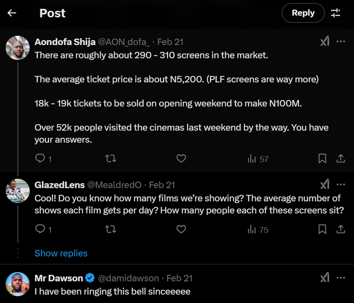Open the @damidawson profile handle link

128,278
